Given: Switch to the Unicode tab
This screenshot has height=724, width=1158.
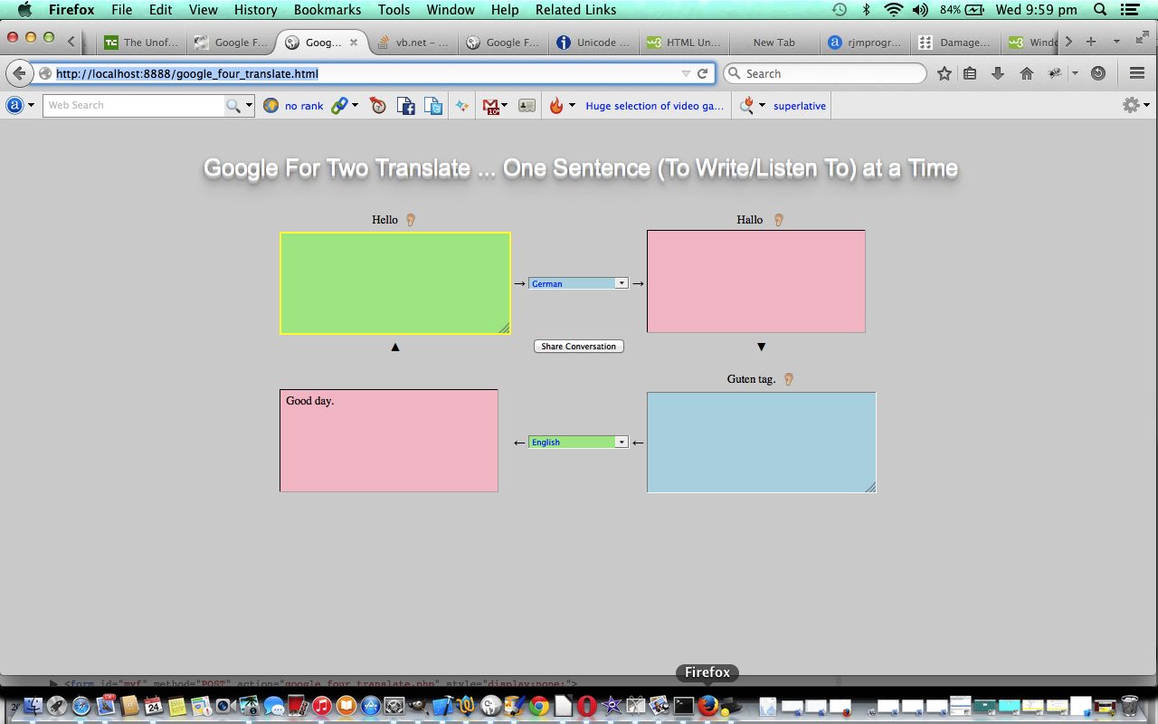Looking at the screenshot, I should (594, 43).
